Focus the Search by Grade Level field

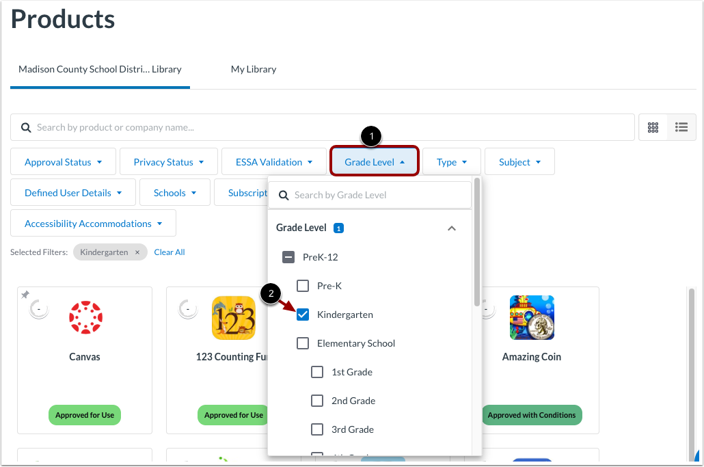pos(370,196)
